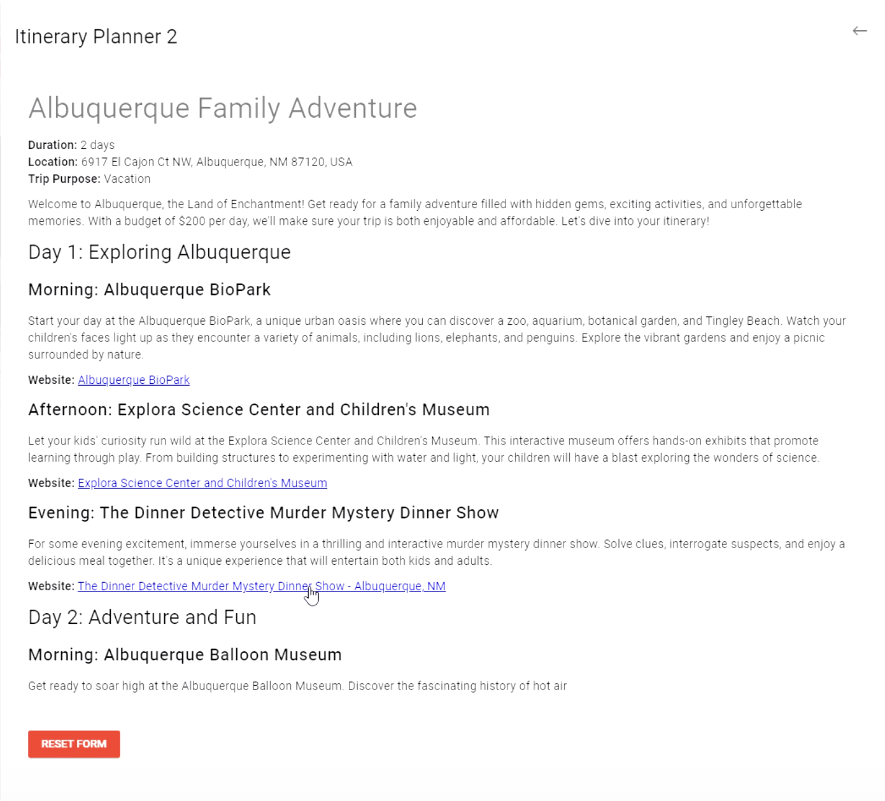Image resolution: width=885 pixels, height=801 pixels.
Task: Open the Explora Science Center website link
Action: tap(202, 483)
